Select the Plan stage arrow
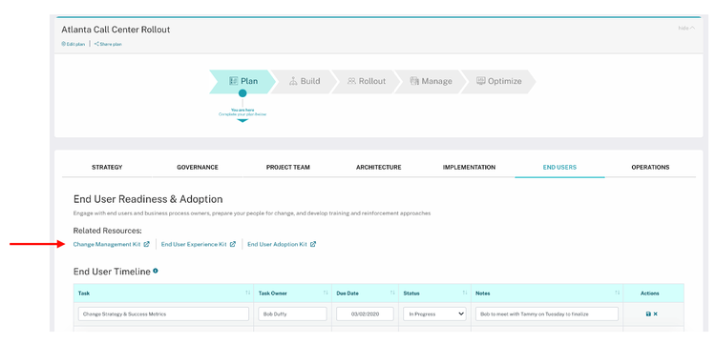 [x=242, y=82]
